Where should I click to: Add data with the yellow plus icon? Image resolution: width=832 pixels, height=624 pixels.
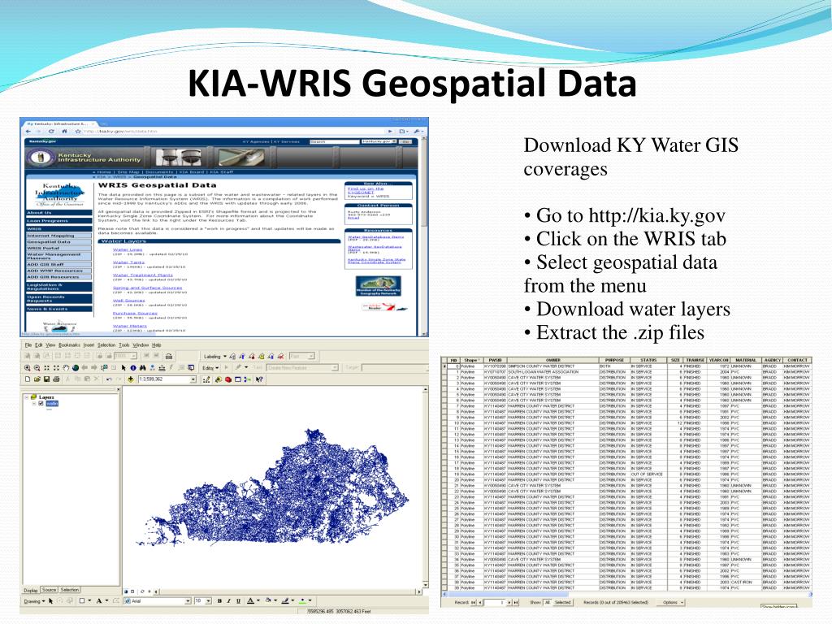(x=131, y=379)
